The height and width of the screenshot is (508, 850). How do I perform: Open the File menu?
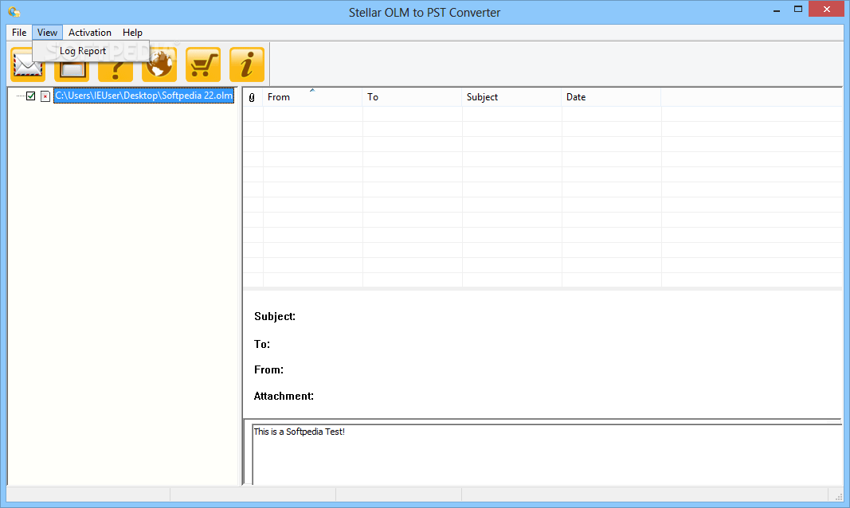19,33
